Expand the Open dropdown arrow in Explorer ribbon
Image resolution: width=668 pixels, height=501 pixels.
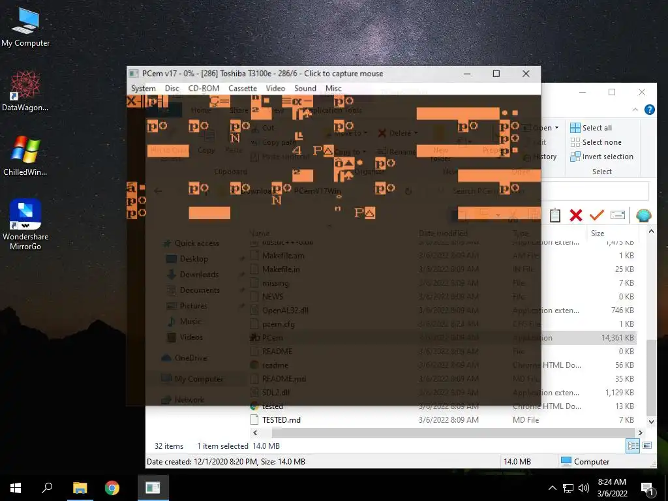pyautogui.click(x=556, y=128)
